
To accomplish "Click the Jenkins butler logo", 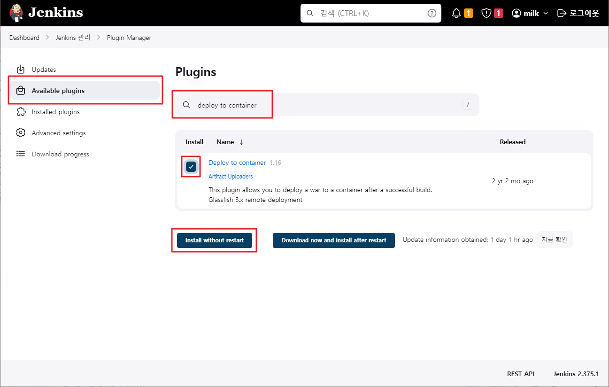I will (16, 13).
